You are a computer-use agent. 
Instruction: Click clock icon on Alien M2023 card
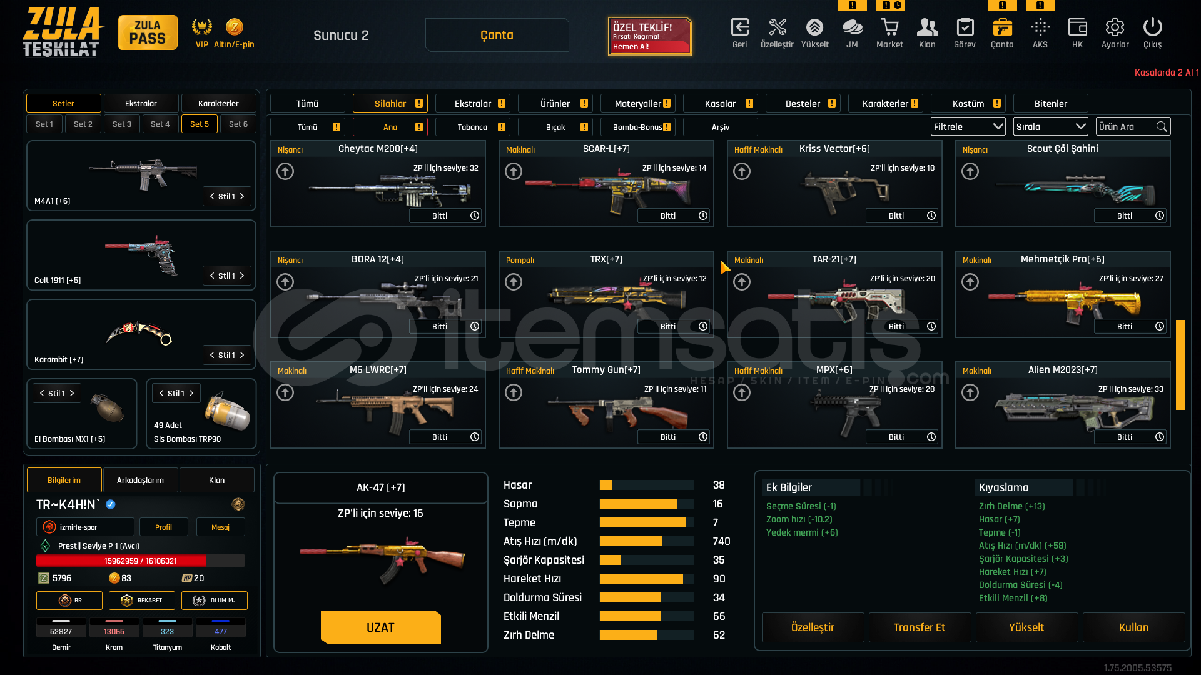[1160, 437]
